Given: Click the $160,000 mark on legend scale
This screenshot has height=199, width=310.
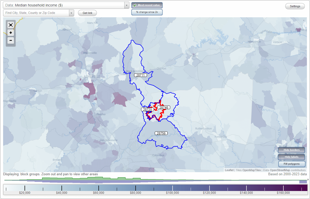Looking at the screenshot, I should 283,193.
